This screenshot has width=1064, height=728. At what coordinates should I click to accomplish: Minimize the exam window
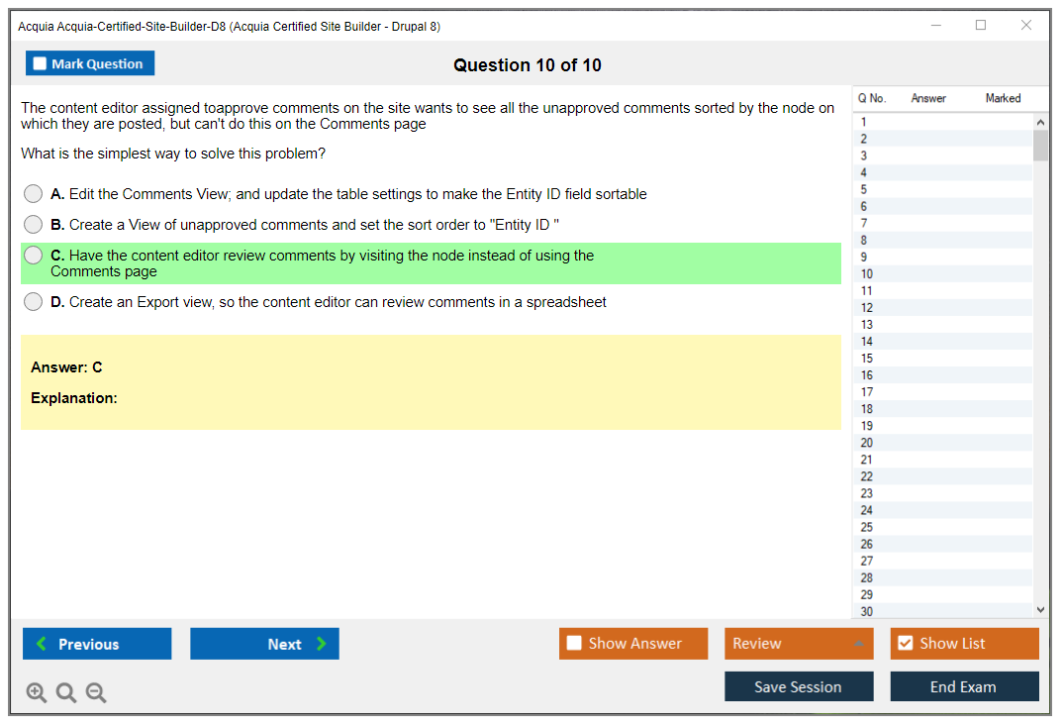tap(935, 26)
